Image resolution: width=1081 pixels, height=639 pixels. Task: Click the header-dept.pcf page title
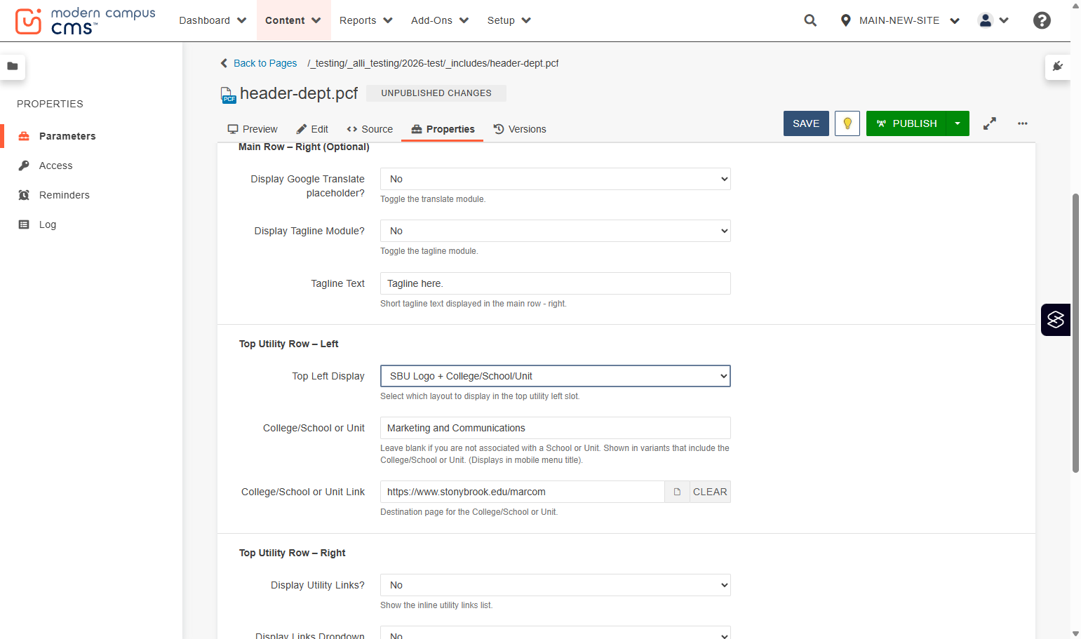point(299,93)
